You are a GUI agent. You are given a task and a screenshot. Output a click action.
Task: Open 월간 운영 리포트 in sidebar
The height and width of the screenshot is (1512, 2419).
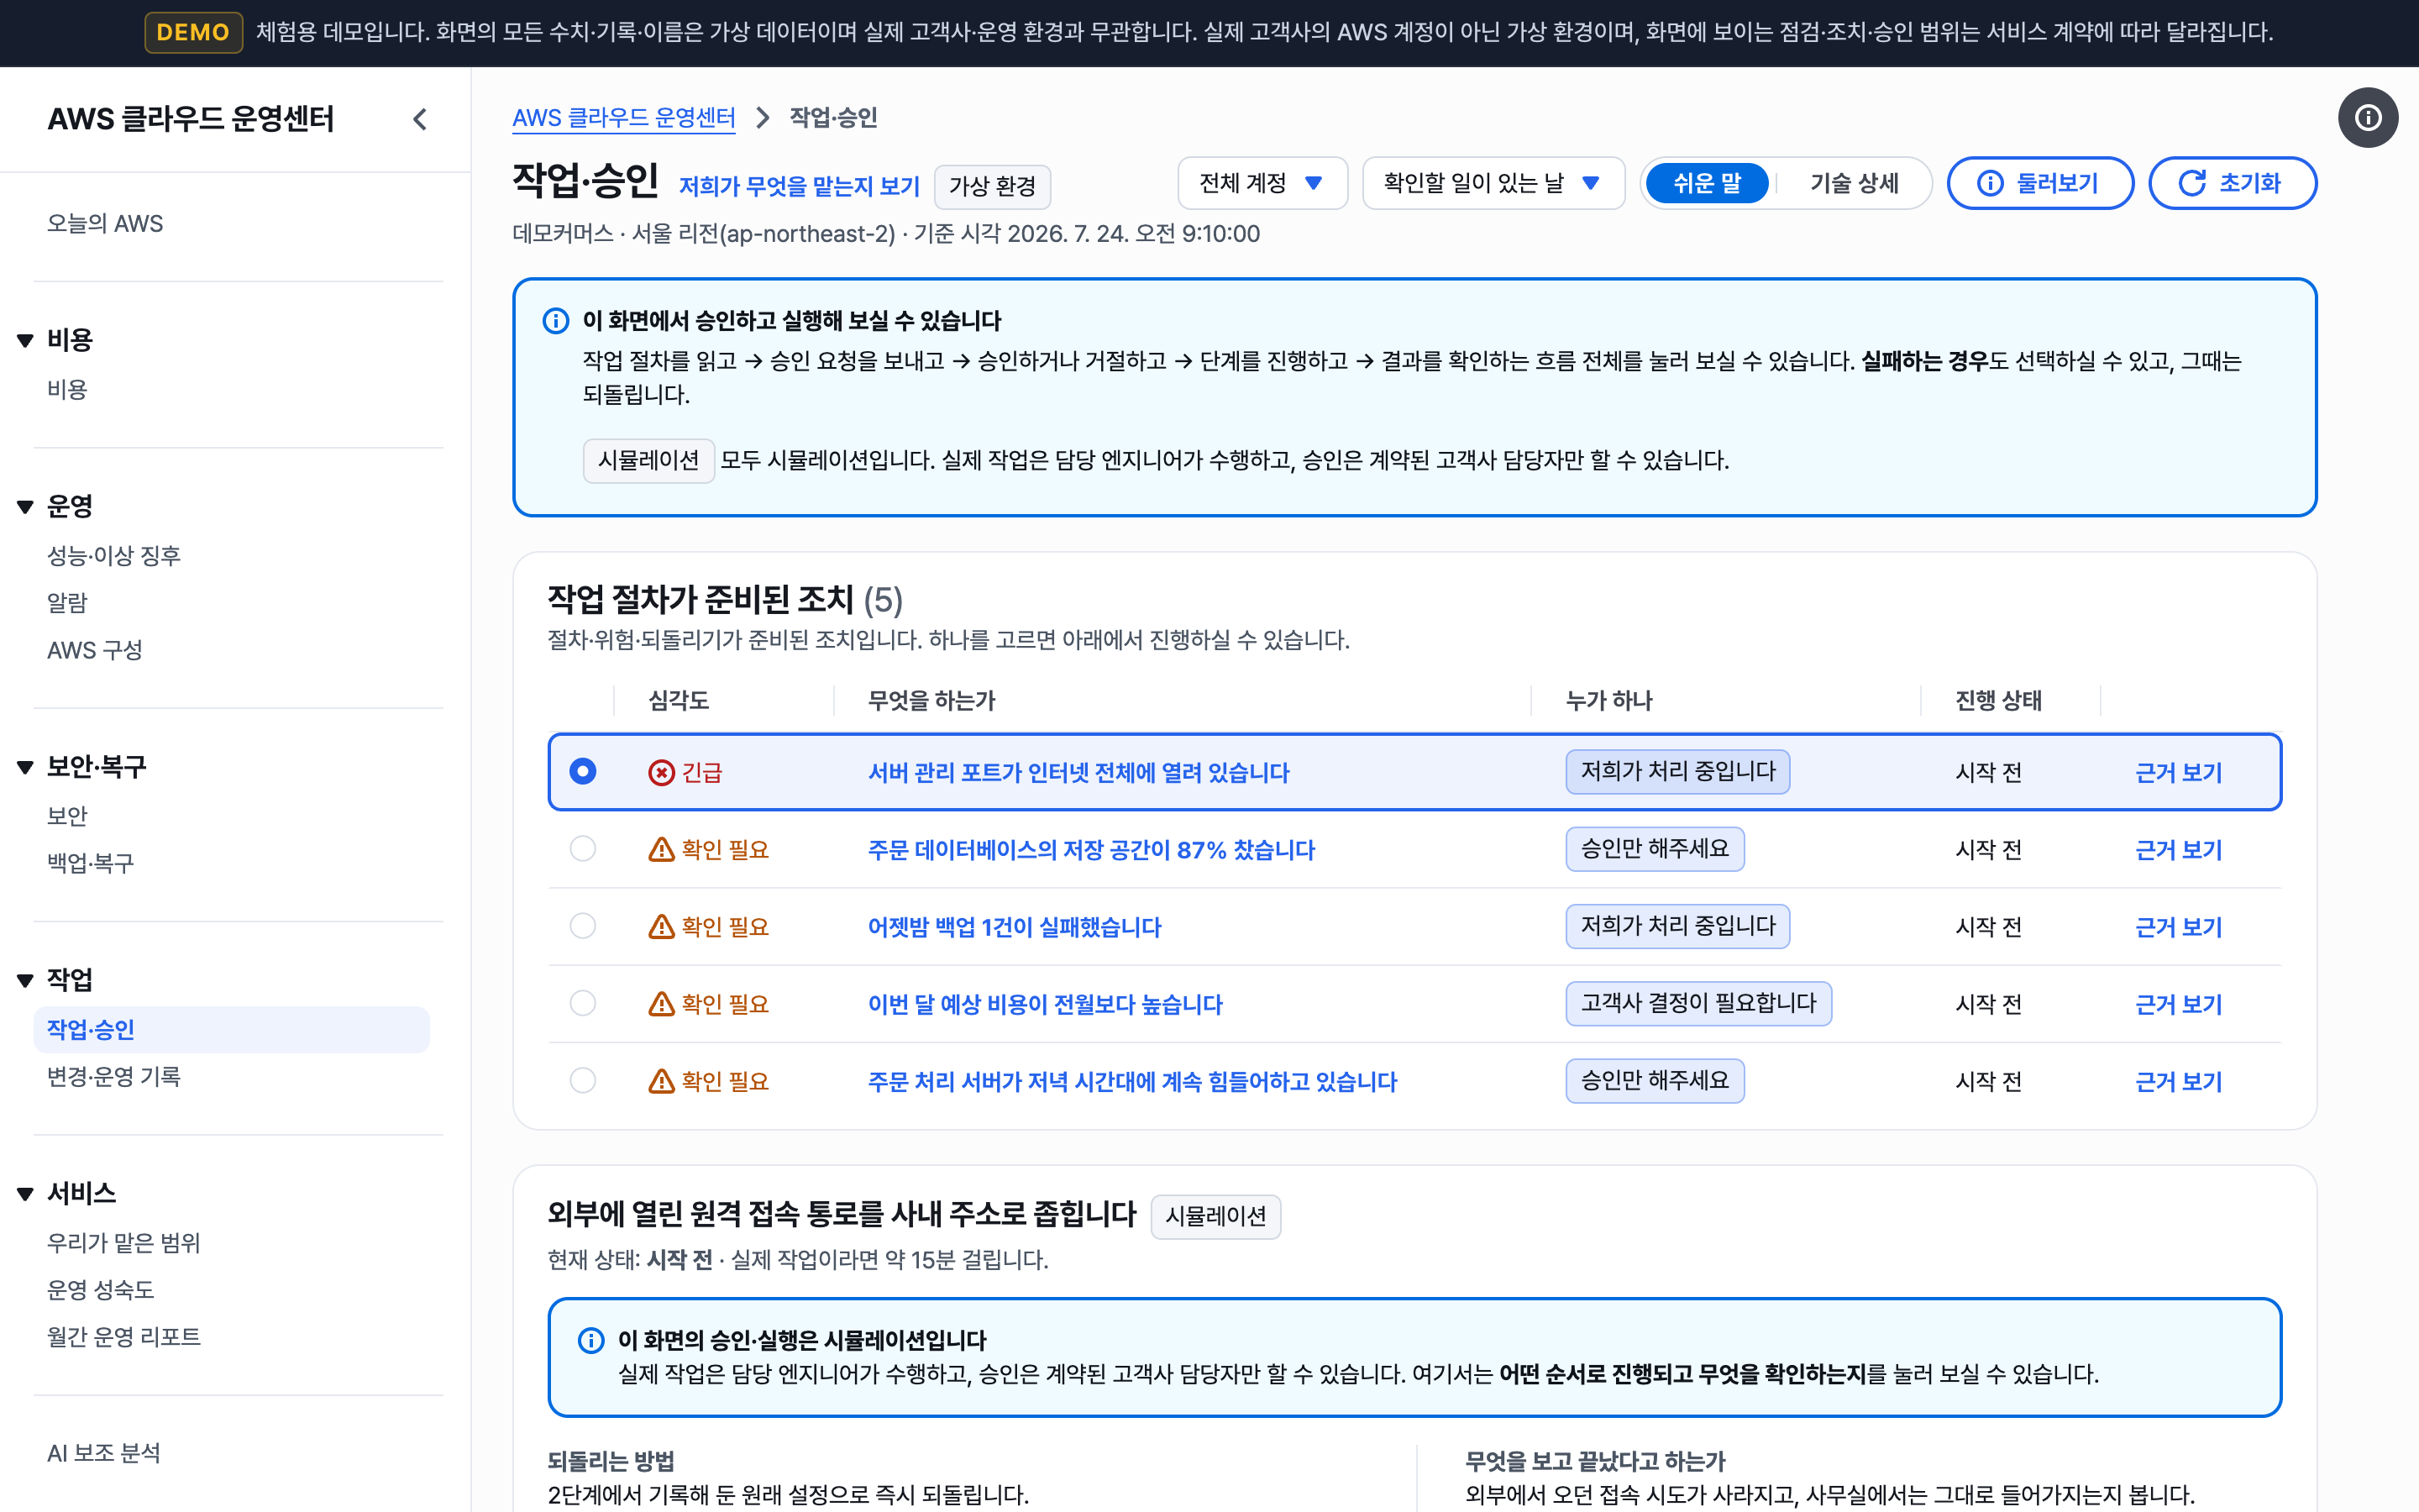tap(124, 1336)
